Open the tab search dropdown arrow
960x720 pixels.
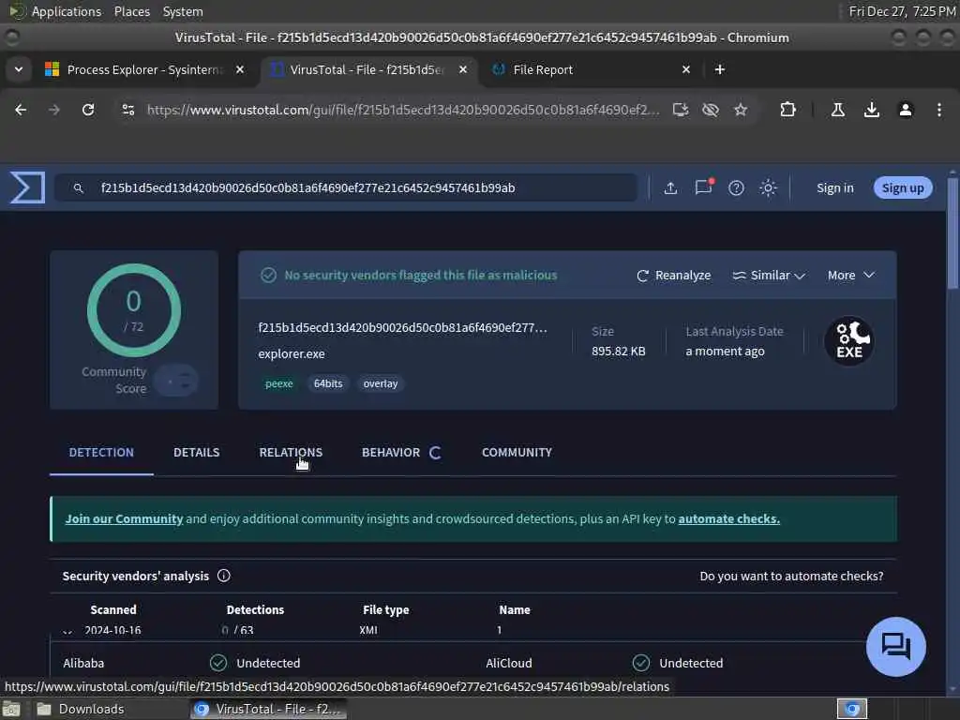19,69
